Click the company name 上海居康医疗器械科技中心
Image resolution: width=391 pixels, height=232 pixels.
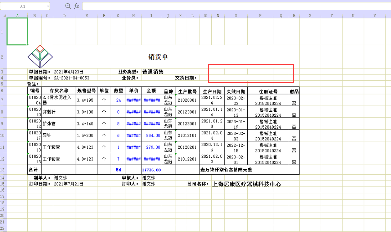point(246,184)
